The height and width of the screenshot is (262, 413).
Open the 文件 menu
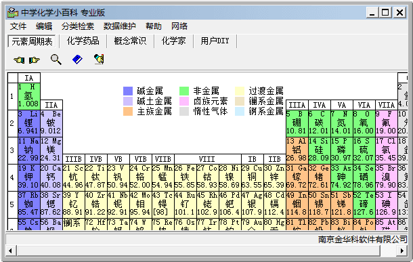coord(18,26)
